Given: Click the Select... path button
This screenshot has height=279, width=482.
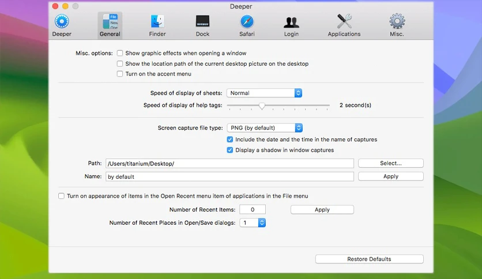Looking at the screenshot, I should coord(391,163).
